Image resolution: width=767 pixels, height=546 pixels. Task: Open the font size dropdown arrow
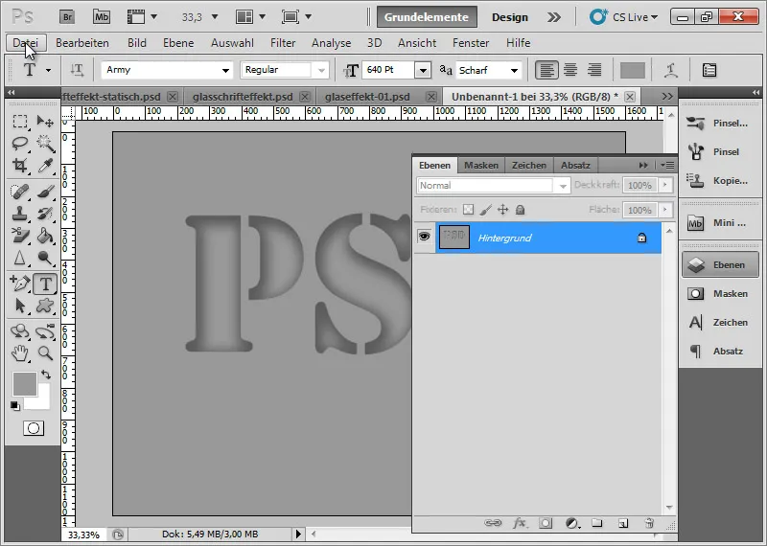[423, 70]
